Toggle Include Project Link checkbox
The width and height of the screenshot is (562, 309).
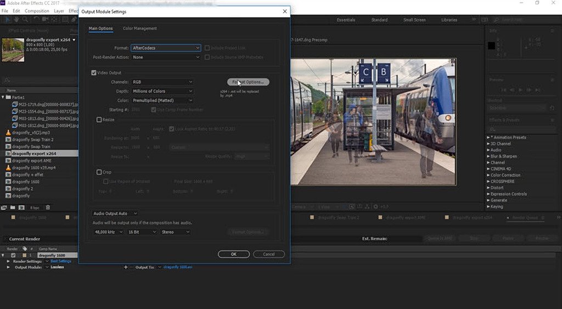click(x=207, y=48)
